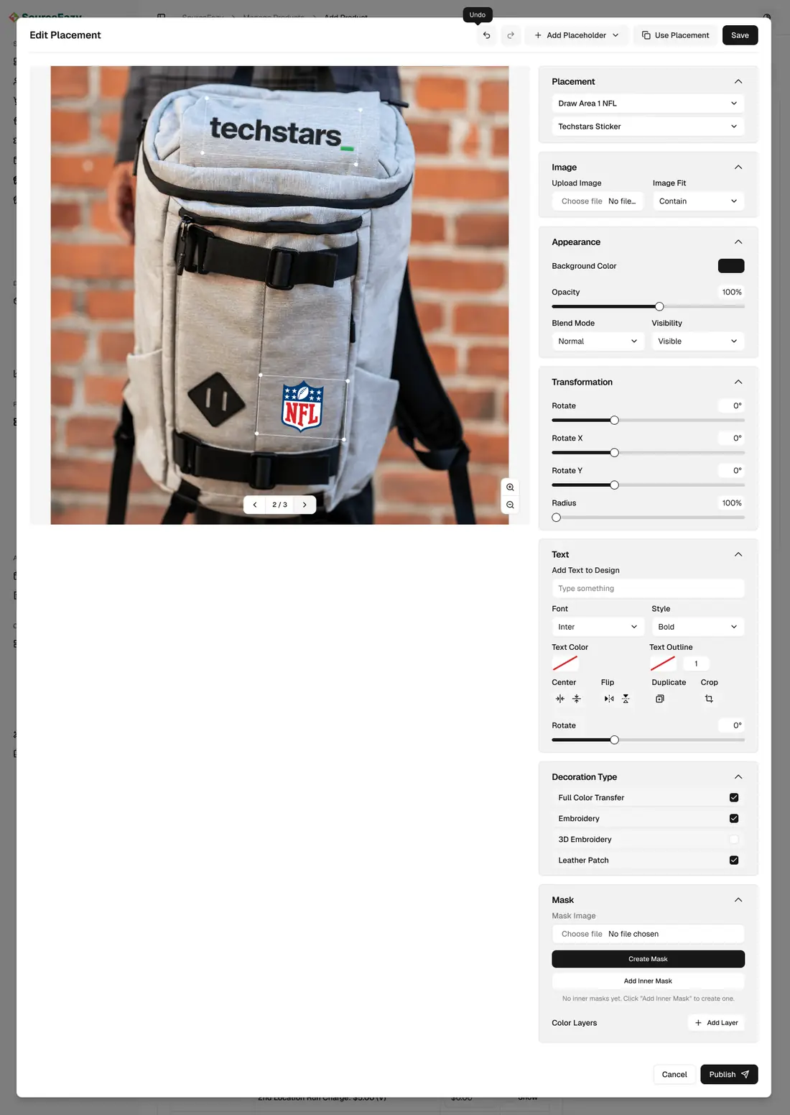The width and height of the screenshot is (790, 1115).
Task: Click Add Layer for Color Layers
Action: (x=716, y=1023)
